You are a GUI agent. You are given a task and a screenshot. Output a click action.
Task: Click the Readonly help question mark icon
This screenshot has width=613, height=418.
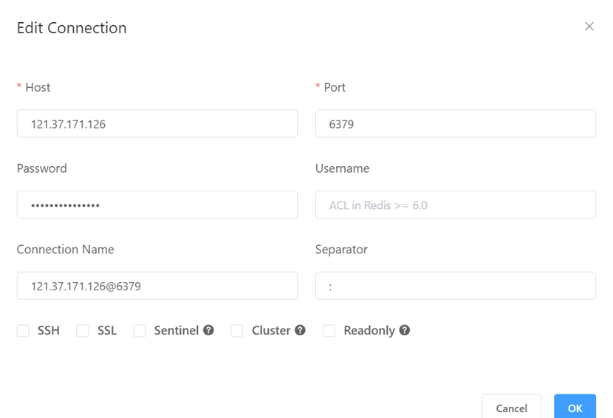click(405, 330)
